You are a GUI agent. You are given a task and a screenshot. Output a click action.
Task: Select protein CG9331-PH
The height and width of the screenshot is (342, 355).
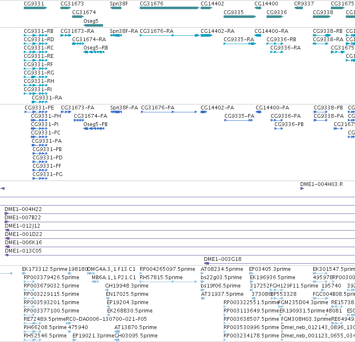pos(39,120)
